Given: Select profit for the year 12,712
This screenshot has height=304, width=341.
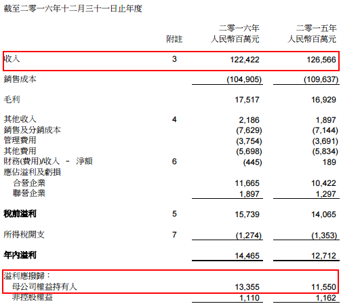Looking at the screenshot, I should [x=323, y=256].
